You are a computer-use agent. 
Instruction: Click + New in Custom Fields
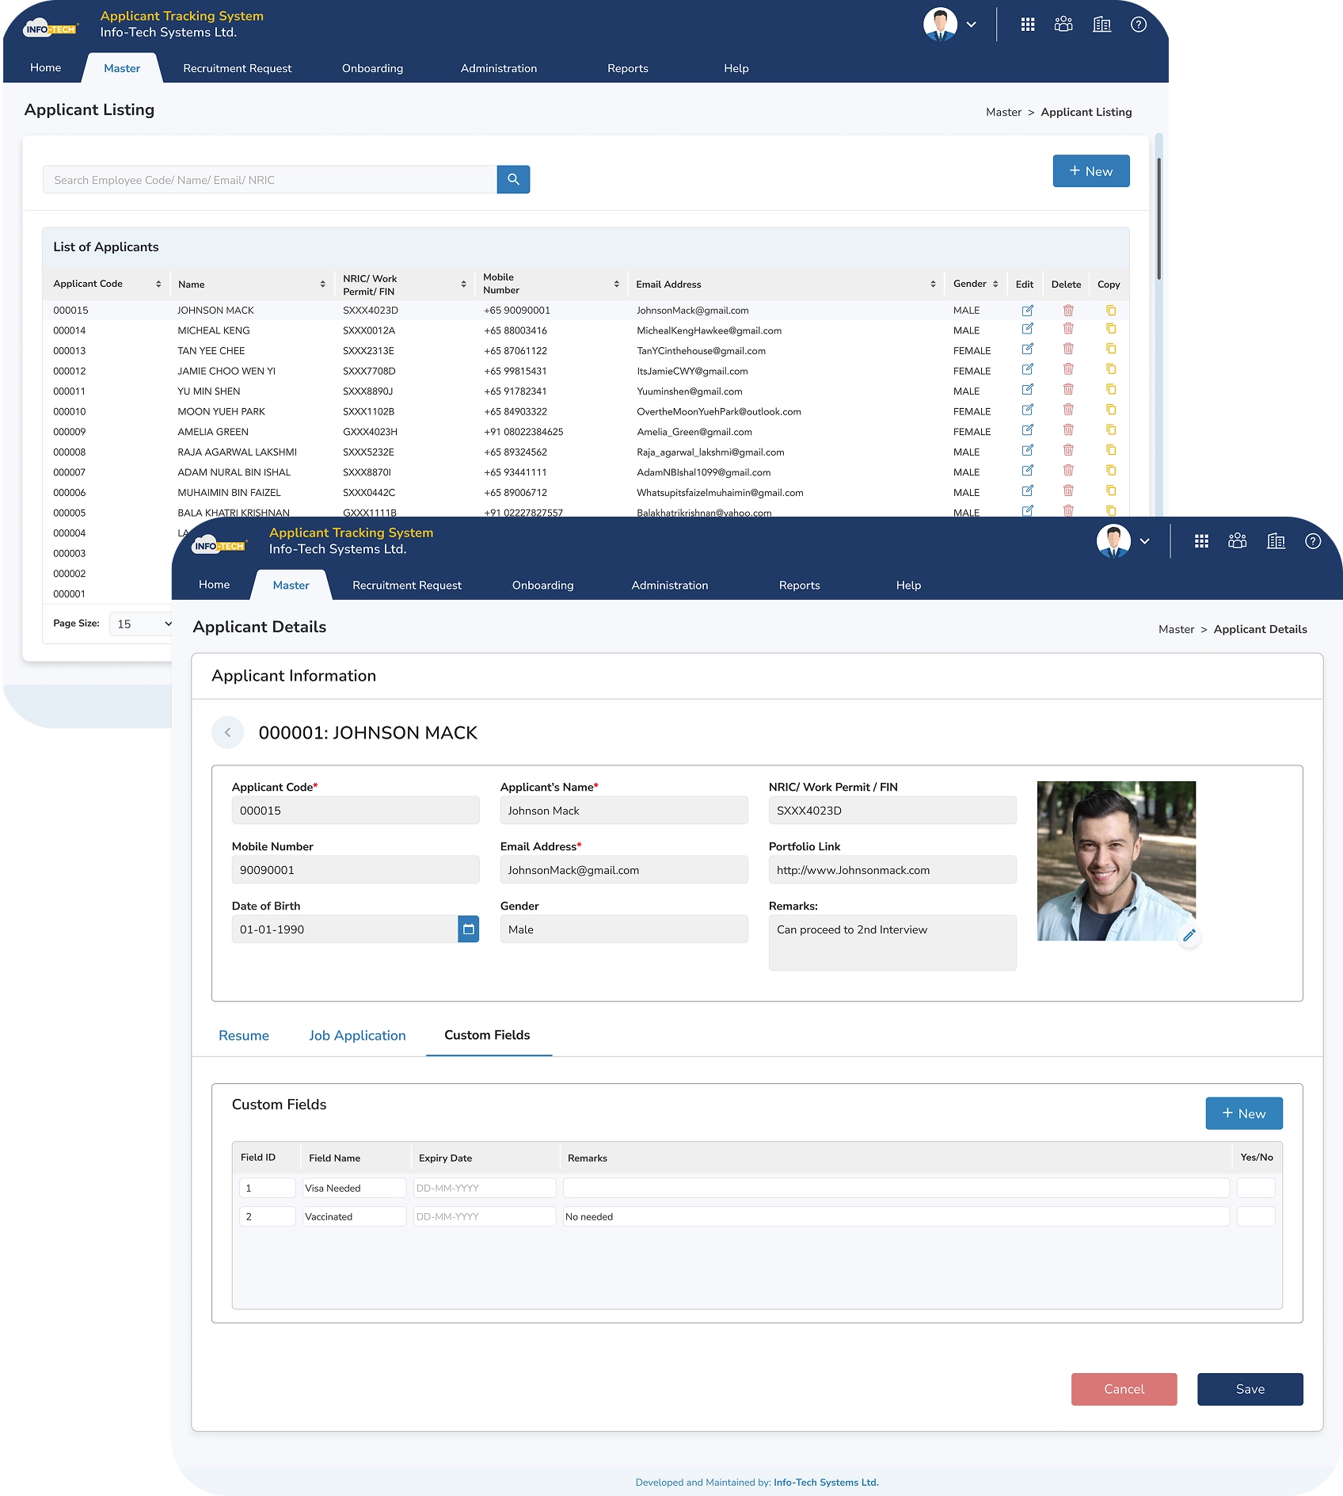pyautogui.click(x=1243, y=1112)
